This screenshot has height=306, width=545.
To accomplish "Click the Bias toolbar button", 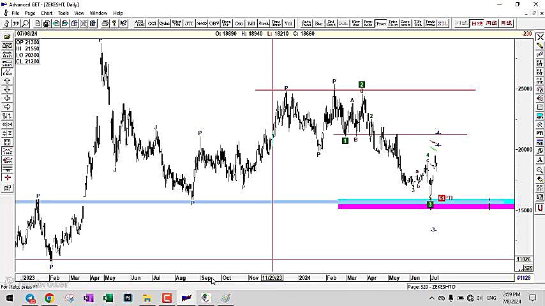I will coord(318,24).
